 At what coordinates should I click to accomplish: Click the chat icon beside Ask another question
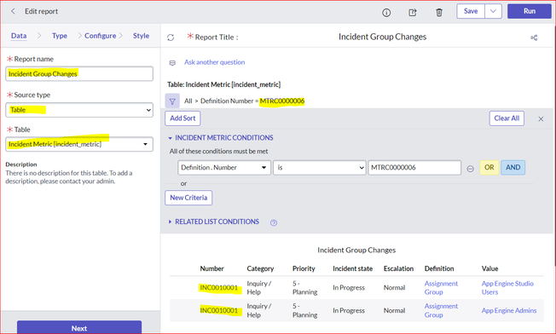[x=173, y=63]
